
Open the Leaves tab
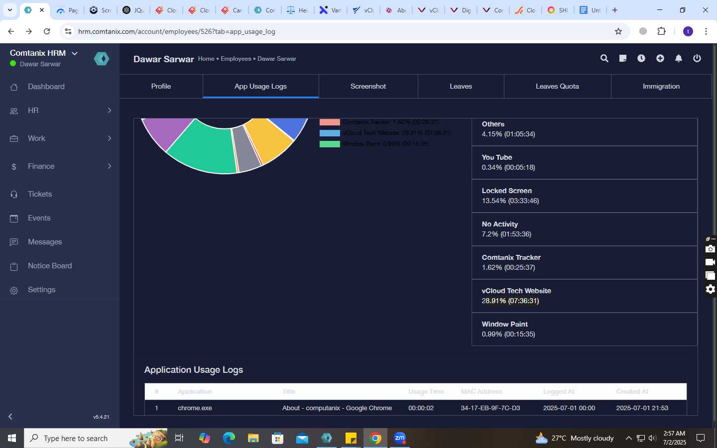click(x=461, y=86)
